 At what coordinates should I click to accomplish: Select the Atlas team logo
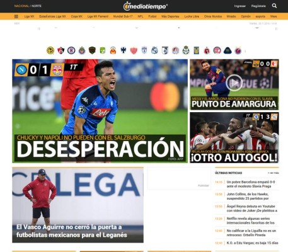pos(60,50)
